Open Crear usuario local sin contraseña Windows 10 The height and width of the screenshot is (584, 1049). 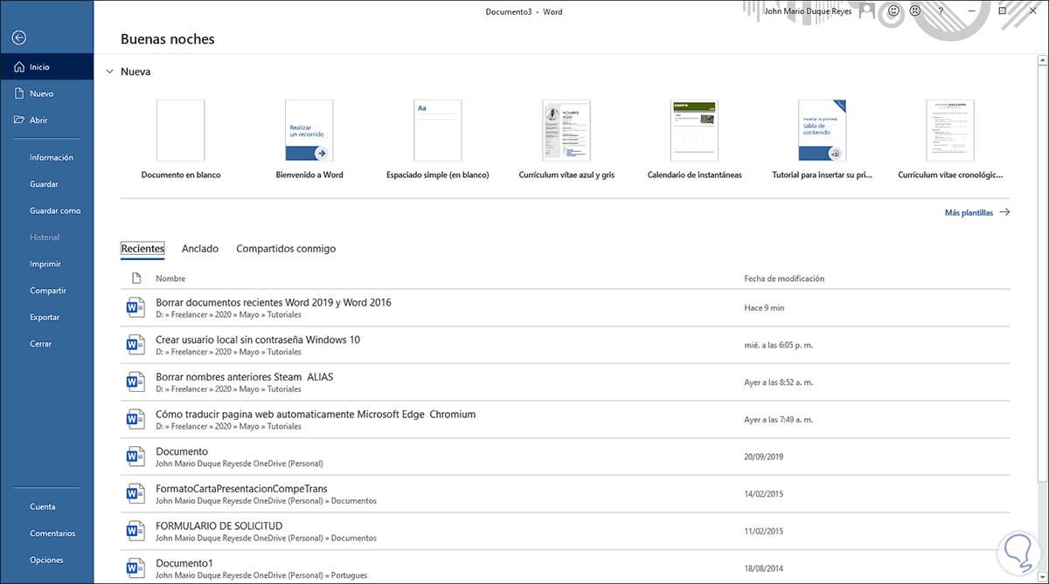pyautogui.click(x=565, y=345)
